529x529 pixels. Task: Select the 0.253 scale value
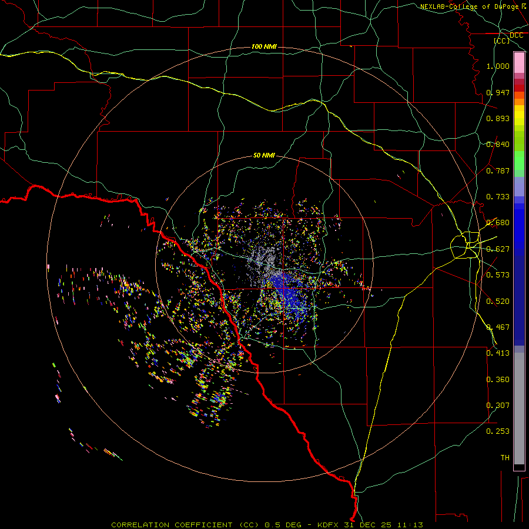[498, 431]
